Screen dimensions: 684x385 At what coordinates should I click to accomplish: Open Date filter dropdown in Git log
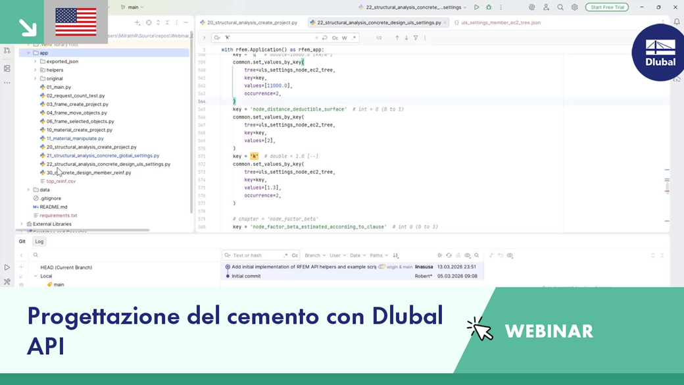(358, 255)
